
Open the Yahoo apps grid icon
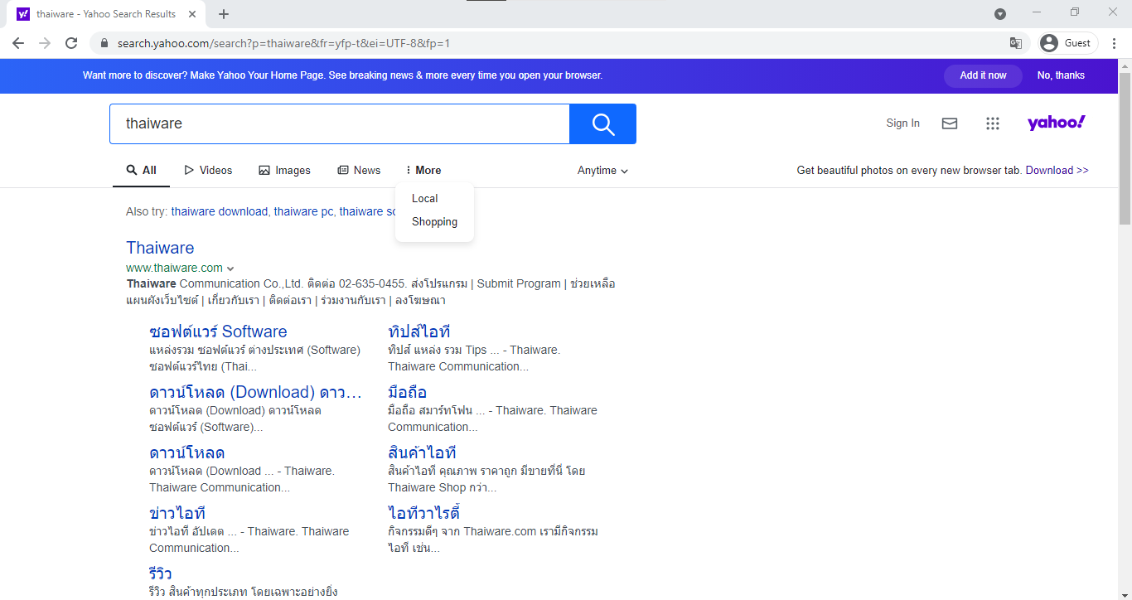point(993,123)
